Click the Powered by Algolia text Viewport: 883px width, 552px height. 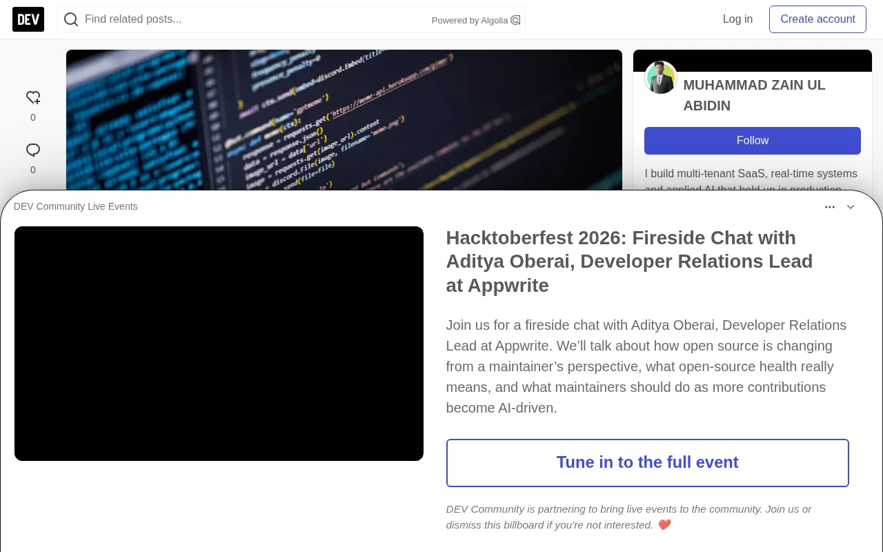click(x=470, y=21)
